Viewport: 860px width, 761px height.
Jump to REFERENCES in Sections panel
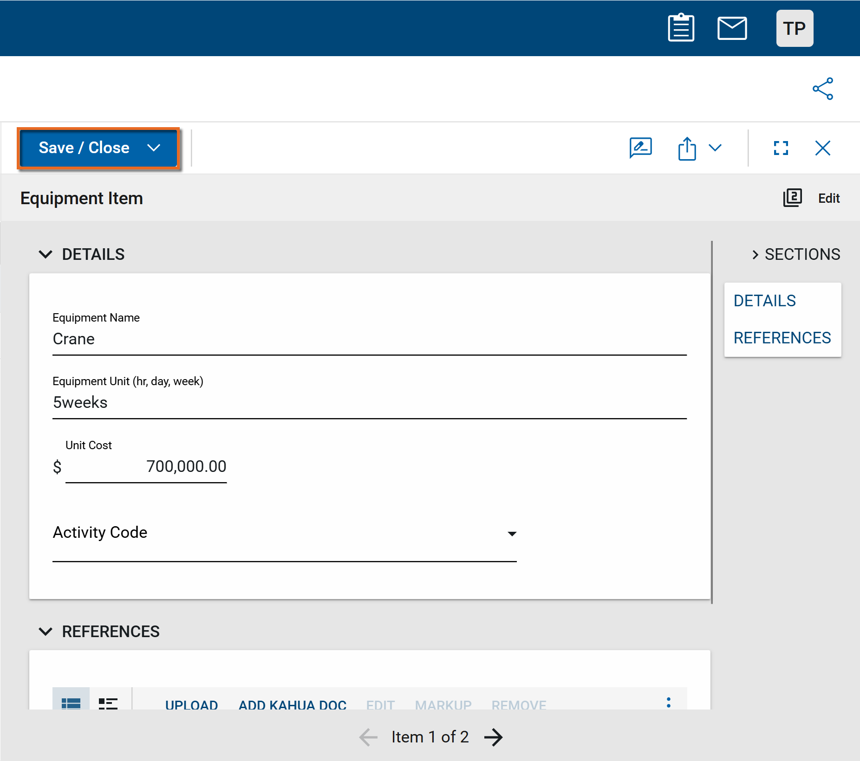[x=782, y=338]
